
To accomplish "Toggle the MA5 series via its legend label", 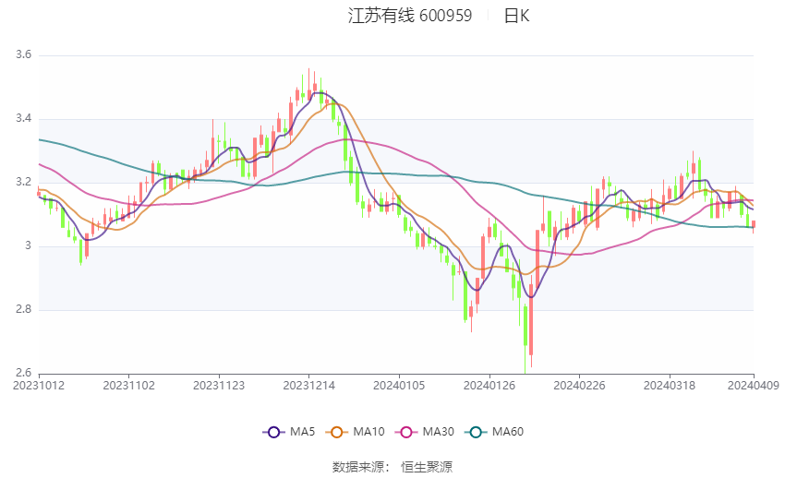I will tap(303, 432).
